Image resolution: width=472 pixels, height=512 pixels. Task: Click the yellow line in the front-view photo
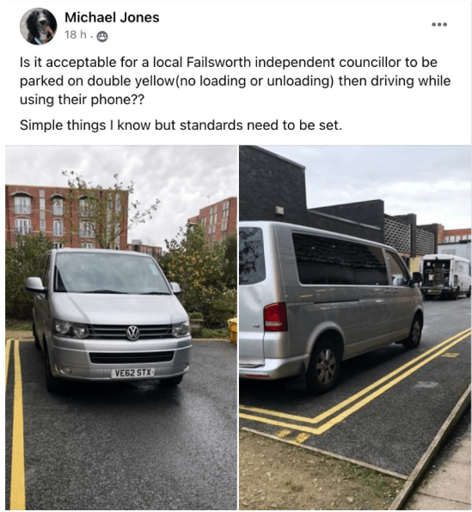tap(15, 424)
